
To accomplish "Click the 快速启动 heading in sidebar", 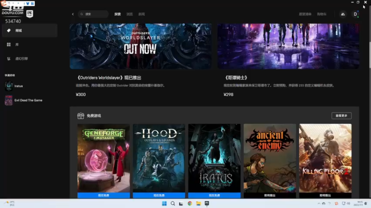I will [10, 75].
